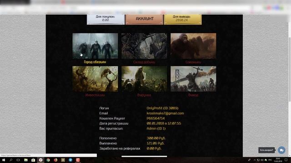
Task: Open the Инвестиции link
Action: click(x=95, y=95)
